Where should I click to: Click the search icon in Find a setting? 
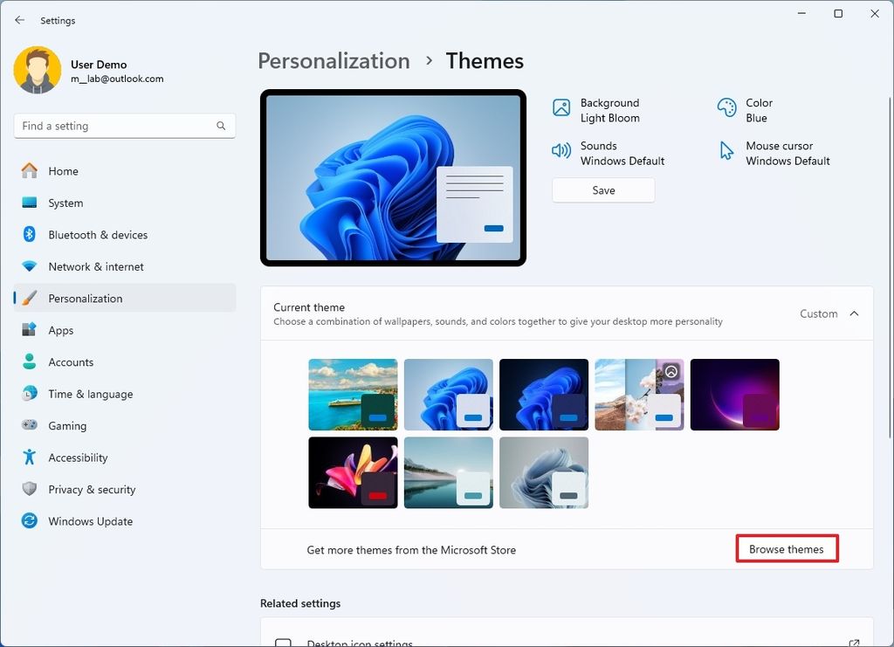pos(221,126)
